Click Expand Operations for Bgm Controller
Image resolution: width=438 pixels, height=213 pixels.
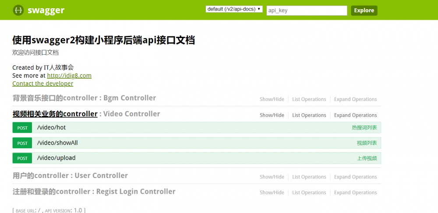coord(355,99)
